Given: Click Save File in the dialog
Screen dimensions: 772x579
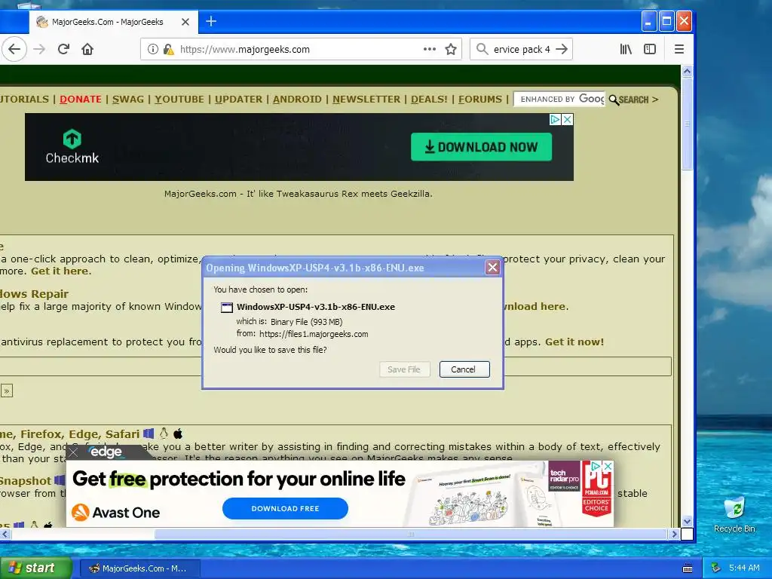Looking at the screenshot, I should pyautogui.click(x=404, y=369).
